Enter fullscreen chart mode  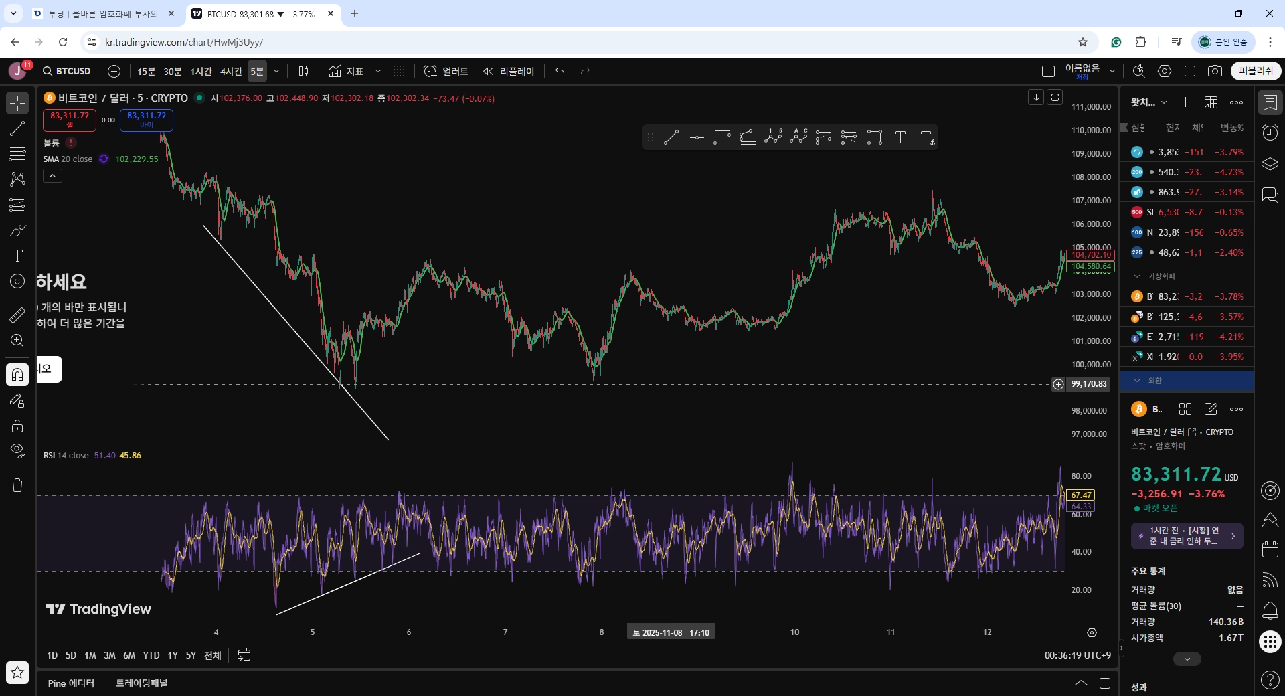point(1190,71)
